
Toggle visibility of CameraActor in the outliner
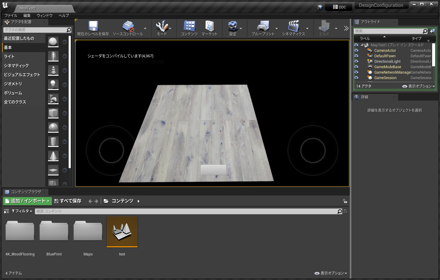point(356,50)
